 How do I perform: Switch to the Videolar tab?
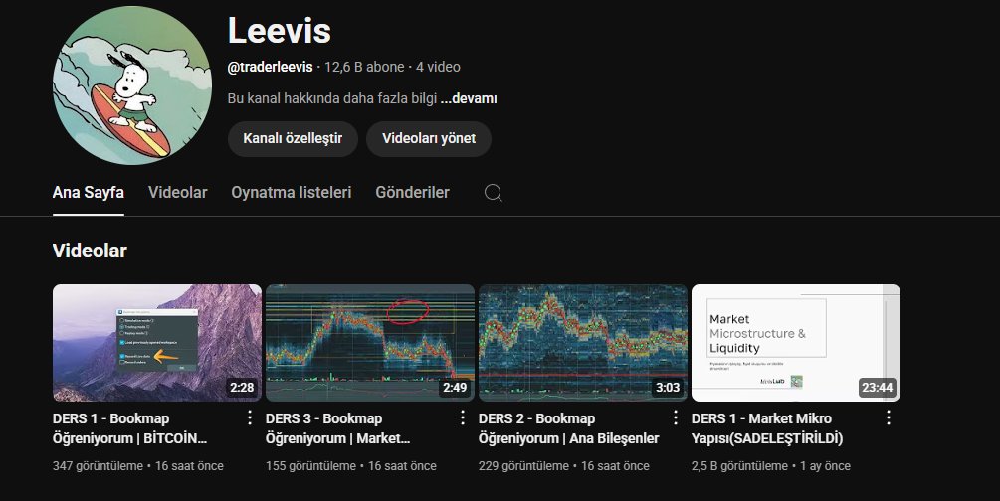point(177,193)
